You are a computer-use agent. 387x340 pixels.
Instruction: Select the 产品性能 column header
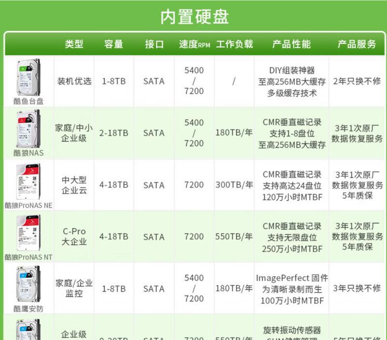[292, 44]
